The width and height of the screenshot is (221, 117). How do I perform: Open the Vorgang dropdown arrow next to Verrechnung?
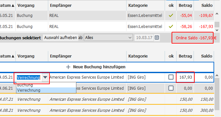(x=45, y=77)
